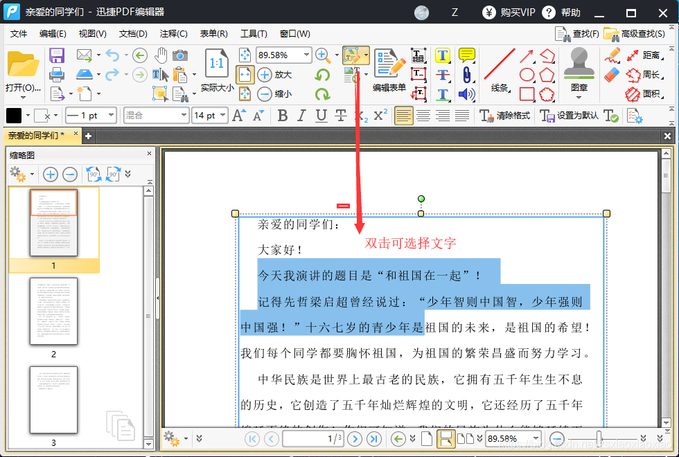Undo the last action
The height and width of the screenshot is (457, 679).
coord(112,55)
